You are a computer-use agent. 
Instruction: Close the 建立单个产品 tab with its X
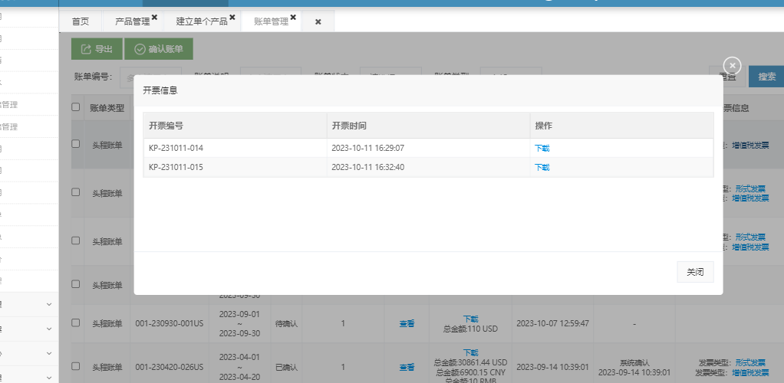click(x=232, y=18)
